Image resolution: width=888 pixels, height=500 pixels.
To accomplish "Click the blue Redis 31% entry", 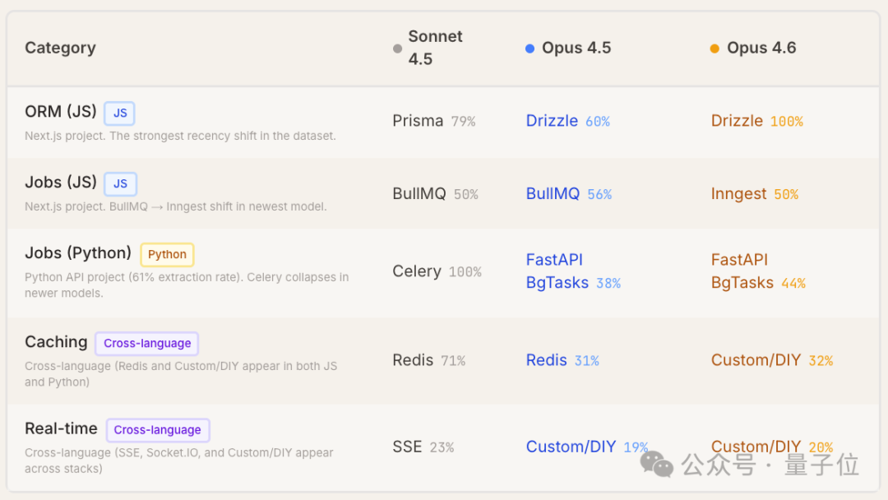I will pos(562,360).
